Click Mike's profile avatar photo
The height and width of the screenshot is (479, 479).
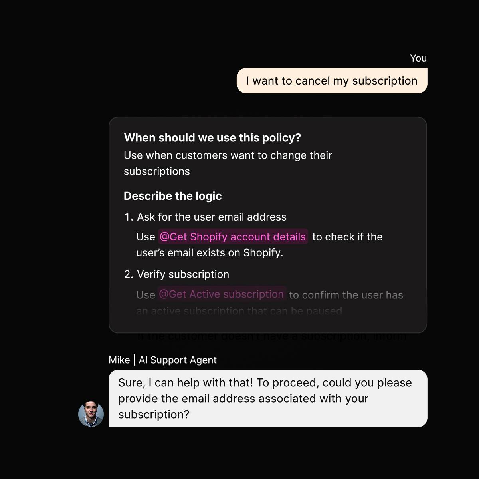point(91,415)
